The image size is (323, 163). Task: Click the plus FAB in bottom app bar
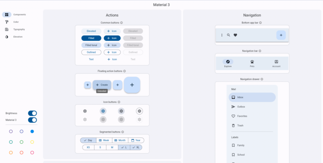coord(281,35)
